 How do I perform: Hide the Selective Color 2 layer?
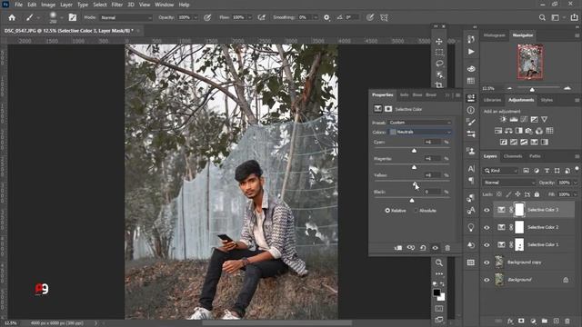pyautogui.click(x=487, y=227)
